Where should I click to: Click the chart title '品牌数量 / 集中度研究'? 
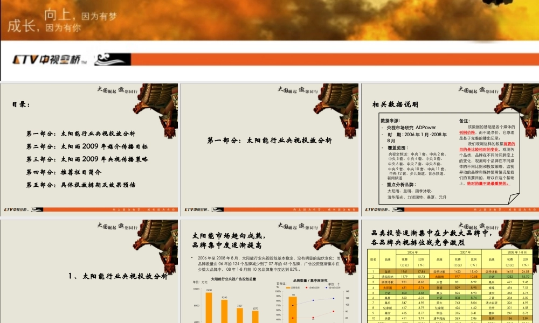point(310,280)
